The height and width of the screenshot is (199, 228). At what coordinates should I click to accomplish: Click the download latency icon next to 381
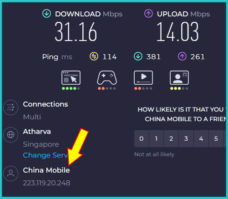click(x=138, y=56)
